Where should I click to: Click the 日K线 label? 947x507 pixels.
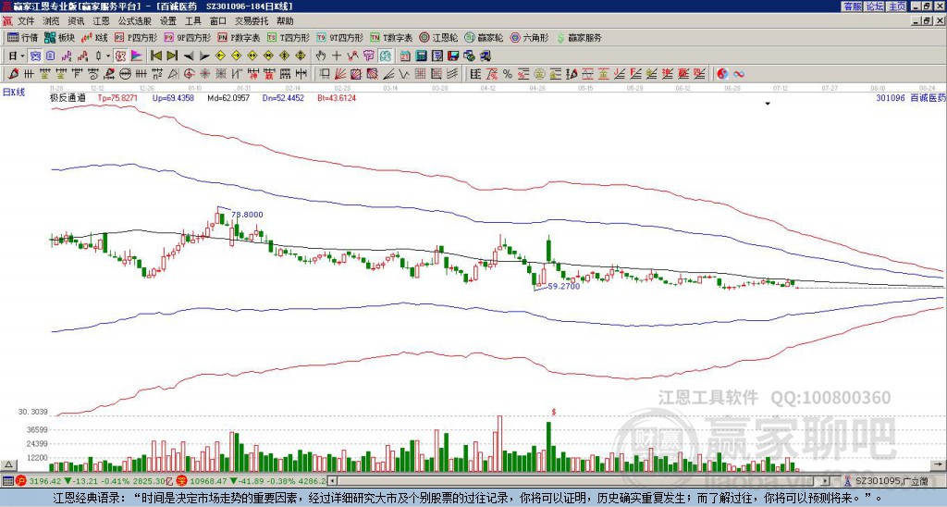[x=14, y=93]
